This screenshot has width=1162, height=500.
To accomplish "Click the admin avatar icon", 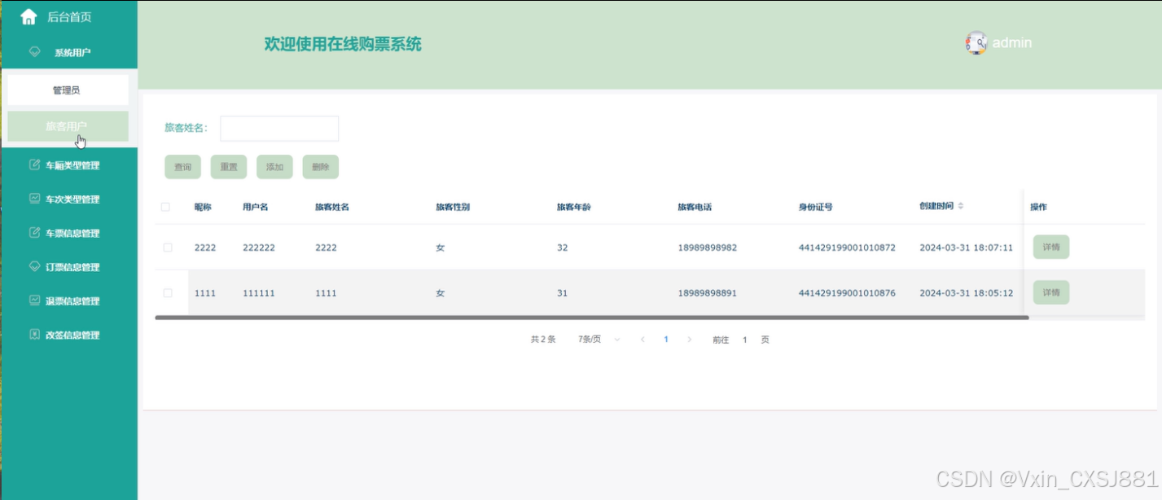I will point(976,43).
